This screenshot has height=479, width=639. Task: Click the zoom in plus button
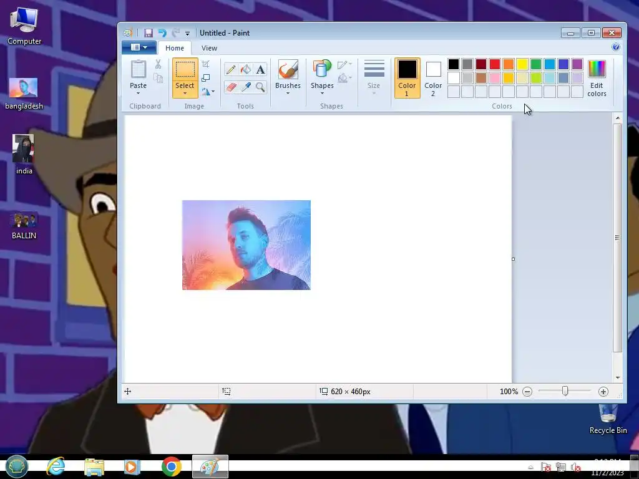tap(603, 392)
